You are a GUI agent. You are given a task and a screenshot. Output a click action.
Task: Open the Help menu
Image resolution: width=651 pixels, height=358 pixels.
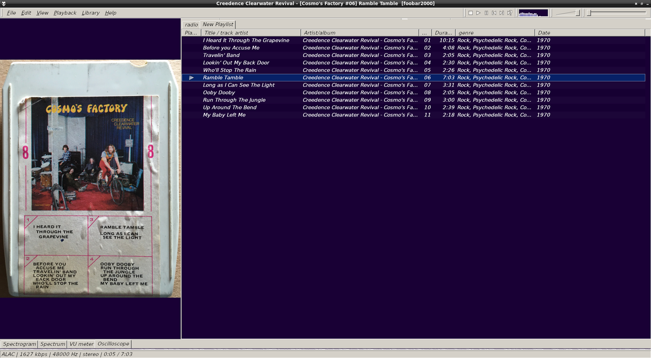tap(110, 13)
